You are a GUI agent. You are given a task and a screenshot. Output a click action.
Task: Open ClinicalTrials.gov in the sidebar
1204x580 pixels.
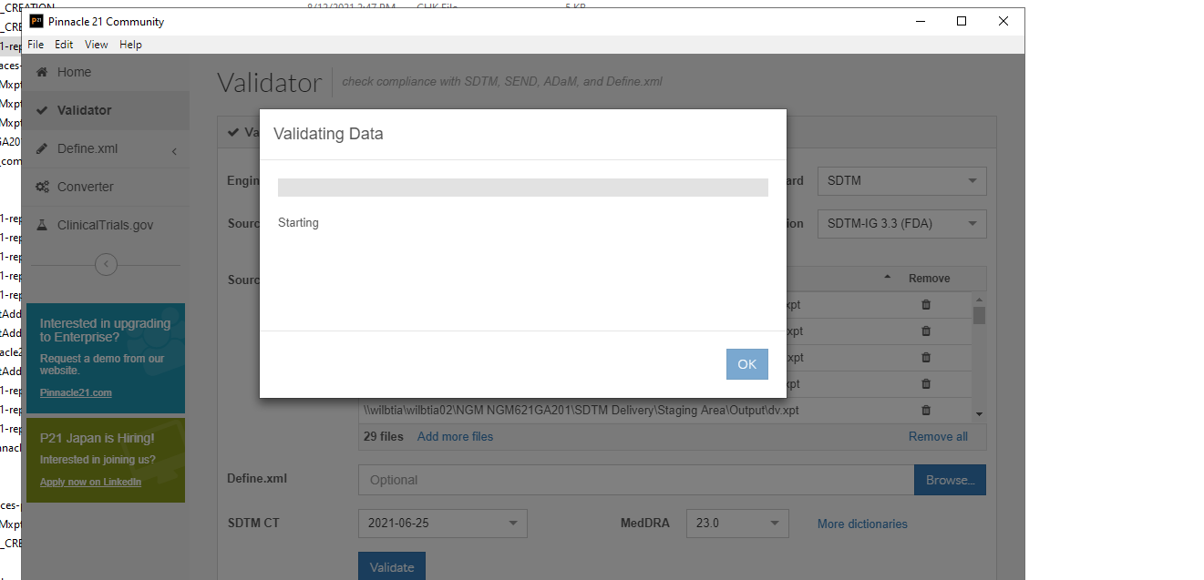pos(106,225)
